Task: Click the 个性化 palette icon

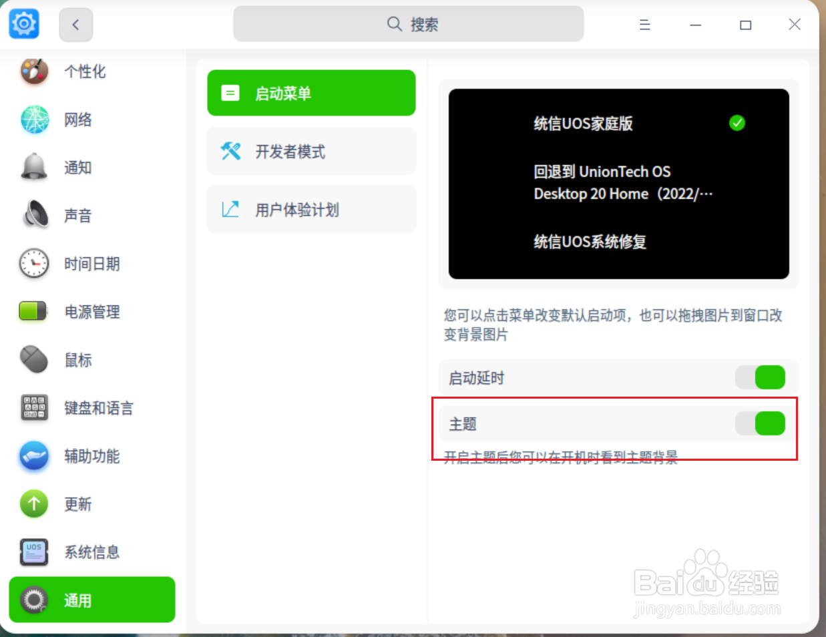Action: tap(34, 71)
